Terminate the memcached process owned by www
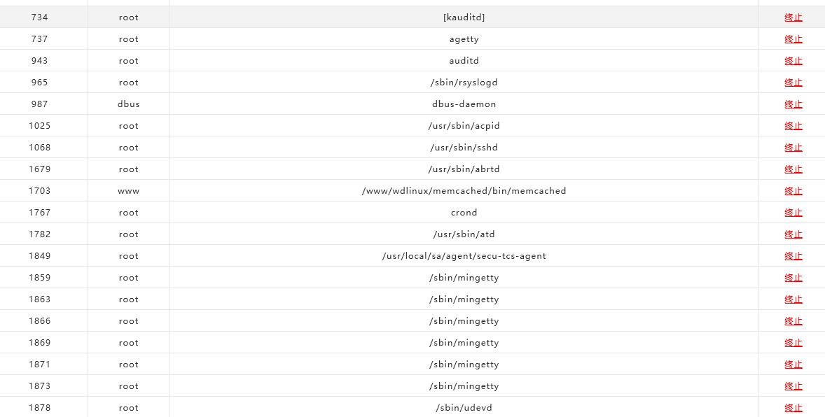The image size is (825, 417). [793, 191]
